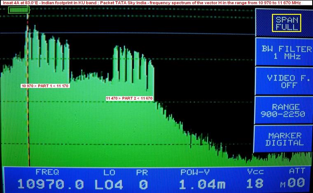The image size is (313, 193).
Task: Click the '10 970 > PART 1 < 11 170' label
Action: [x=45, y=86]
